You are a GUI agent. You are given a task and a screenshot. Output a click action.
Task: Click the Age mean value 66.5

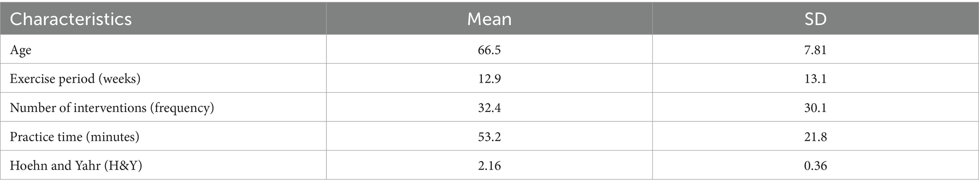click(x=489, y=50)
